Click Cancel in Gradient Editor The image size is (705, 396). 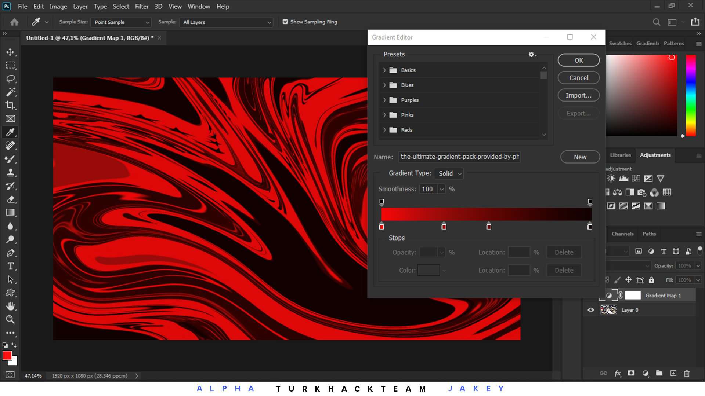click(579, 78)
